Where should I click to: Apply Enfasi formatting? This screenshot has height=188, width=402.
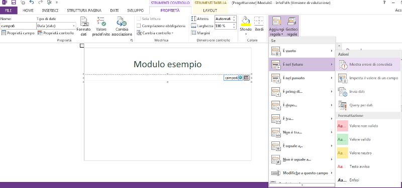(x=368, y=180)
